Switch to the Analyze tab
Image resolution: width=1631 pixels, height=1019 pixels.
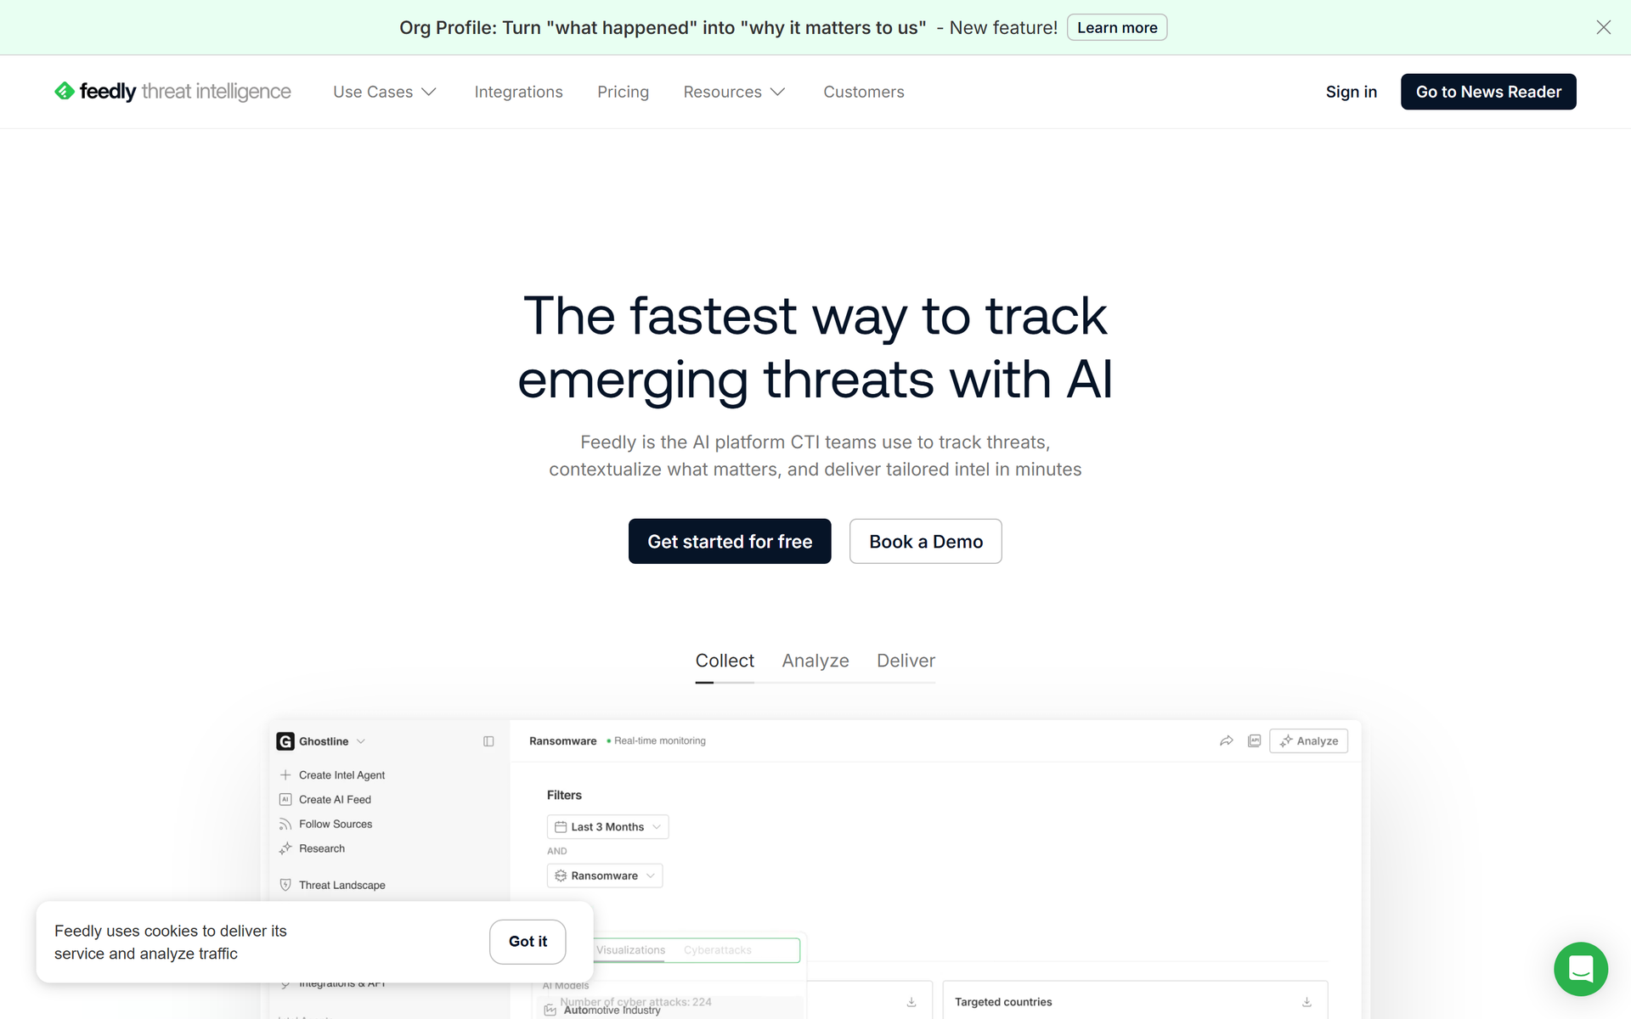[815, 661]
